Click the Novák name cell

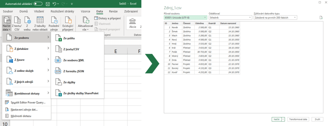(x=176, y=28)
